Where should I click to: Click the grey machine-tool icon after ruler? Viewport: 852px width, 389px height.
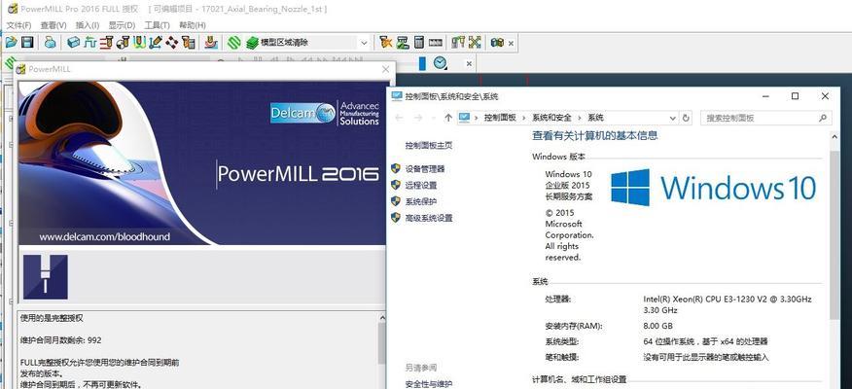point(458,42)
